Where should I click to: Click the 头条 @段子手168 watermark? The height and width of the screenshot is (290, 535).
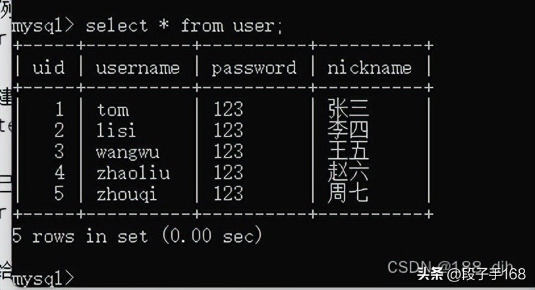[x=472, y=274]
